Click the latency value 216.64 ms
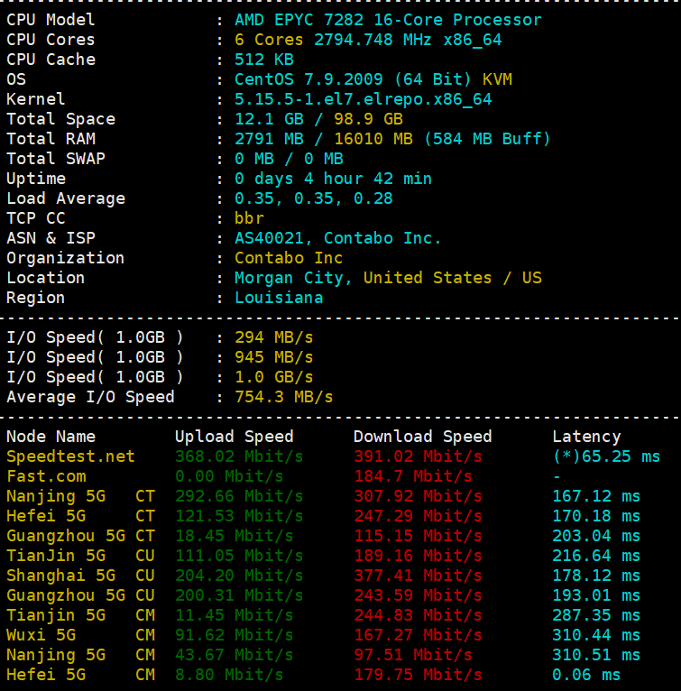The width and height of the screenshot is (681, 691). (596, 556)
